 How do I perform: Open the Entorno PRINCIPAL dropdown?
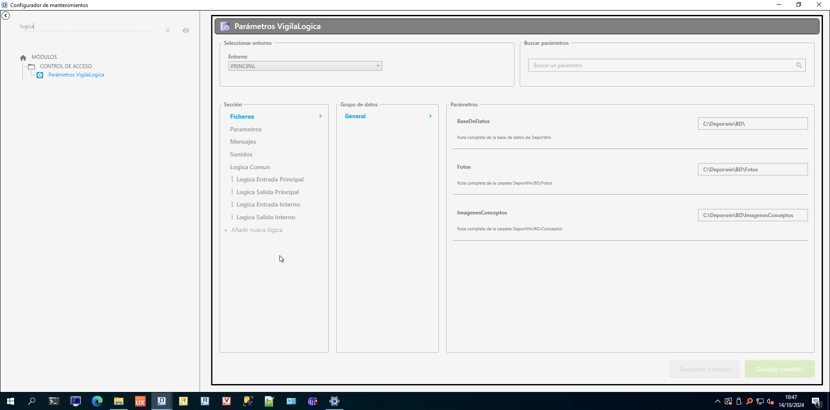coord(305,66)
